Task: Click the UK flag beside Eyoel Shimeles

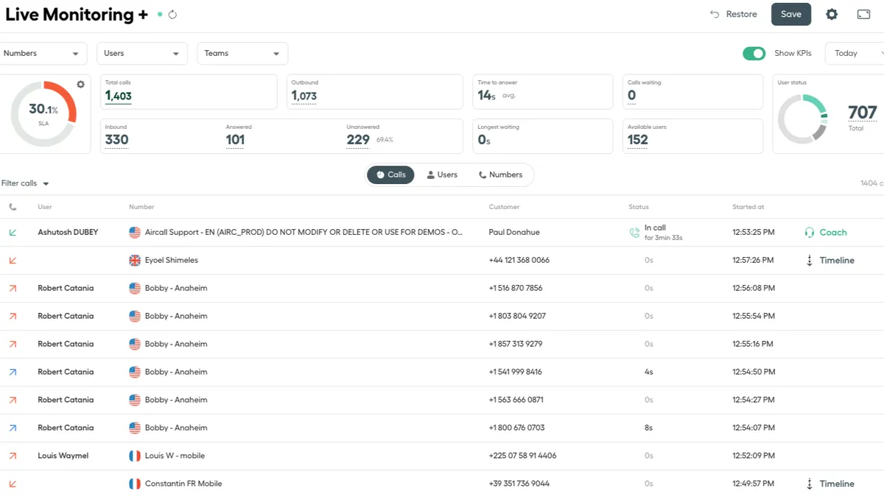Action: coord(135,260)
